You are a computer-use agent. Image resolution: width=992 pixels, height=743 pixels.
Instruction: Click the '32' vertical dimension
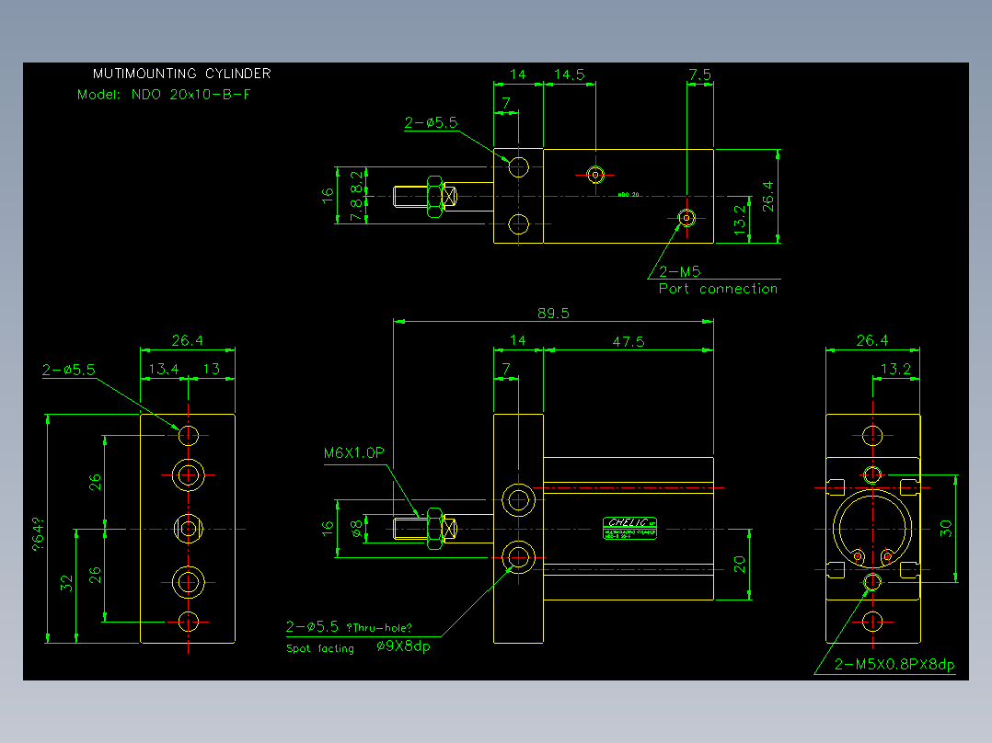tap(66, 583)
